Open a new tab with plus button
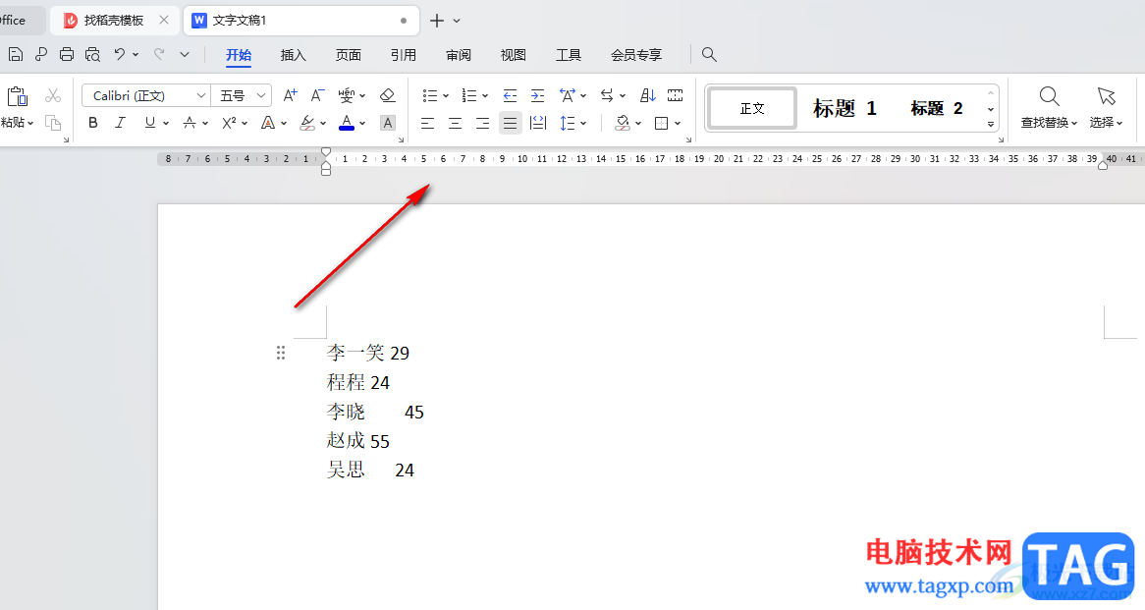The width and height of the screenshot is (1145, 610). pos(437,21)
